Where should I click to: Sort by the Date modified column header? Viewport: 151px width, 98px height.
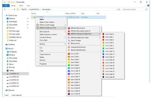[70, 13]
